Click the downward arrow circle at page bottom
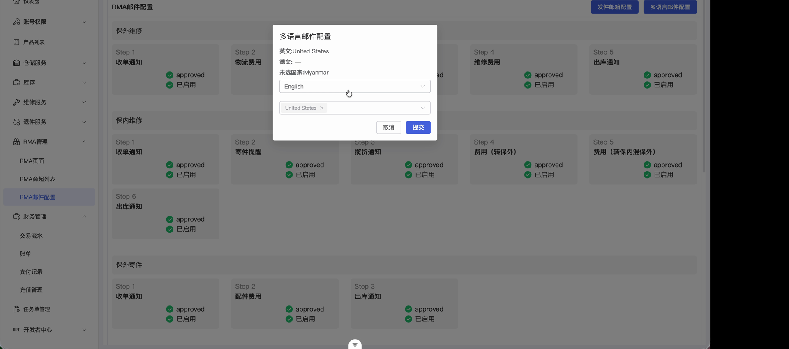 tap(355, 344)
